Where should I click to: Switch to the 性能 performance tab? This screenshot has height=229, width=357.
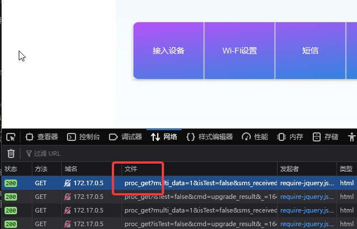255,137
